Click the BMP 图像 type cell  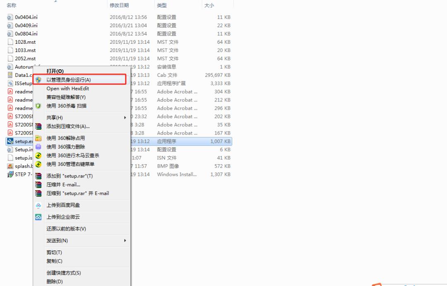coord(168,166)
